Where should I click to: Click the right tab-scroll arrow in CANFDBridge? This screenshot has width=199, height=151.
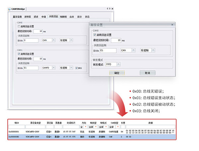pyautogui.click(x=110, y=9)
